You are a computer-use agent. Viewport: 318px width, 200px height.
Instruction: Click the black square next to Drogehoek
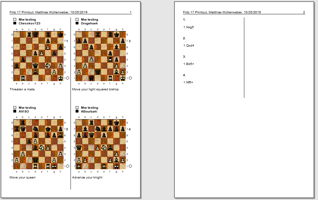point(77,23)
